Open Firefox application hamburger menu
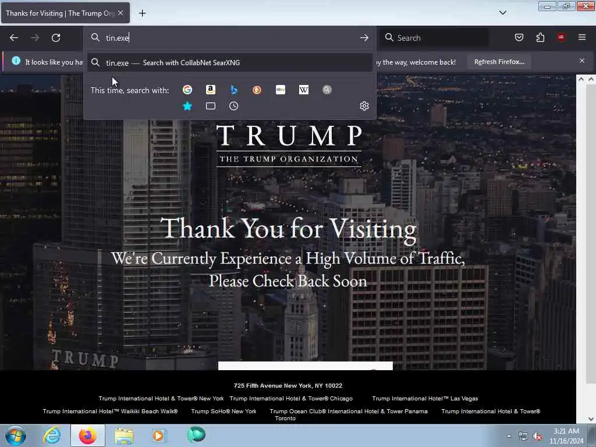The height and width of the screenshot is (447, 596). pos(582,37)
